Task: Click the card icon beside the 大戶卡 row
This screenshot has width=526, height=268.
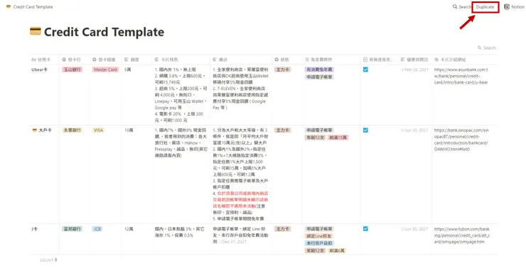Action: pos(34,130)
